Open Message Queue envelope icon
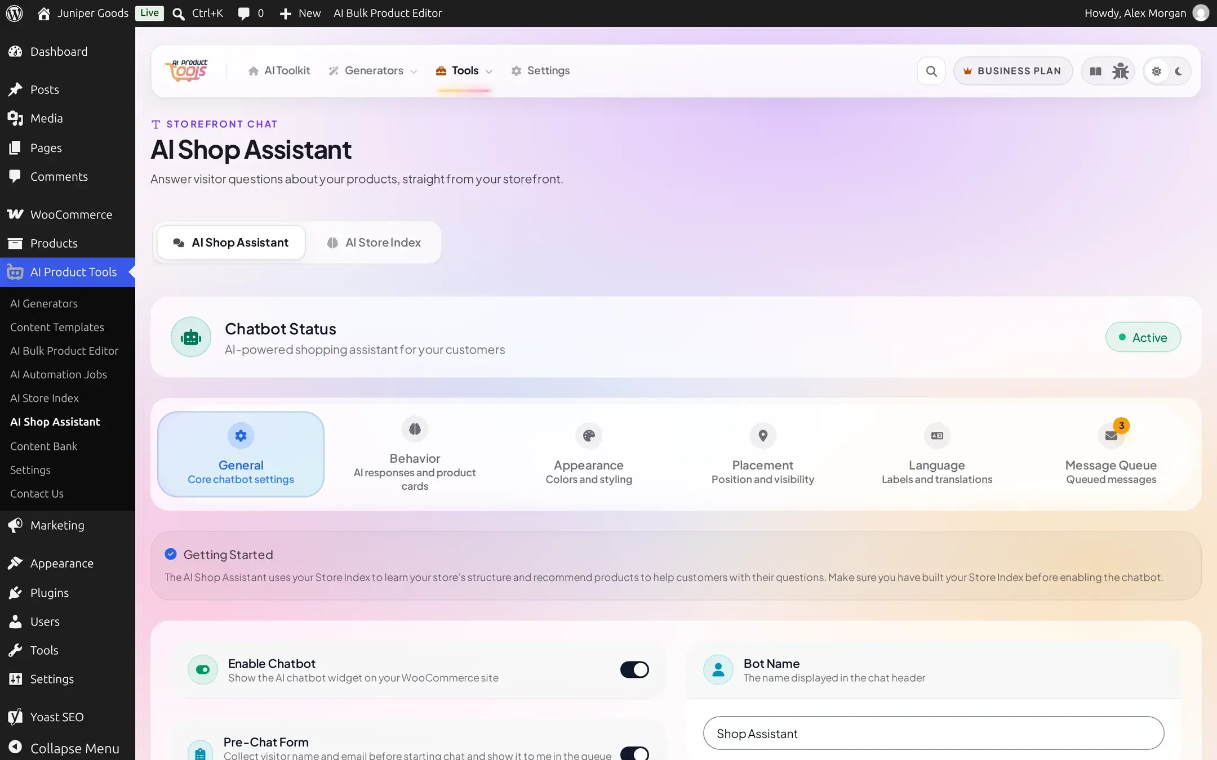This screenshot has width=1217, height=760. [x=1111, y=435]
